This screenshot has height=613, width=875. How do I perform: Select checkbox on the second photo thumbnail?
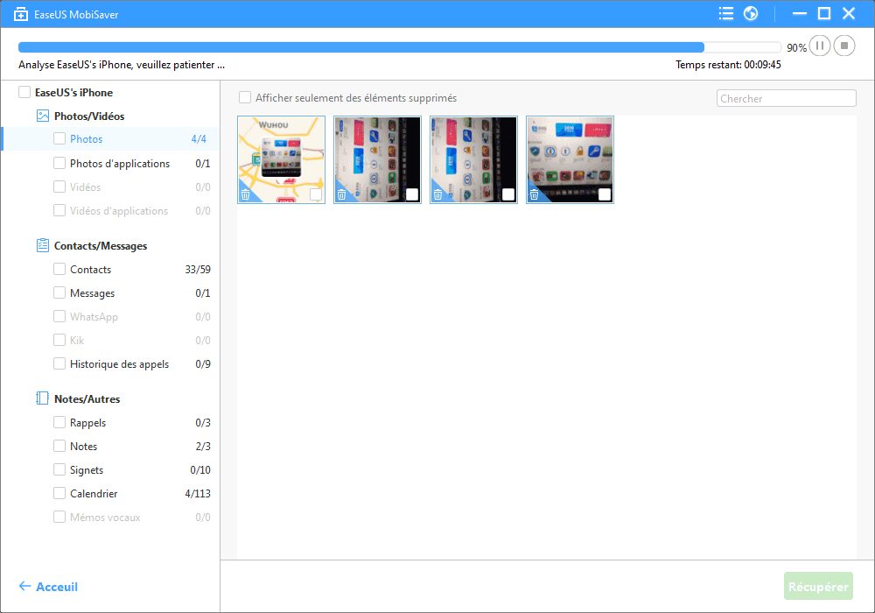click(412, 194)
